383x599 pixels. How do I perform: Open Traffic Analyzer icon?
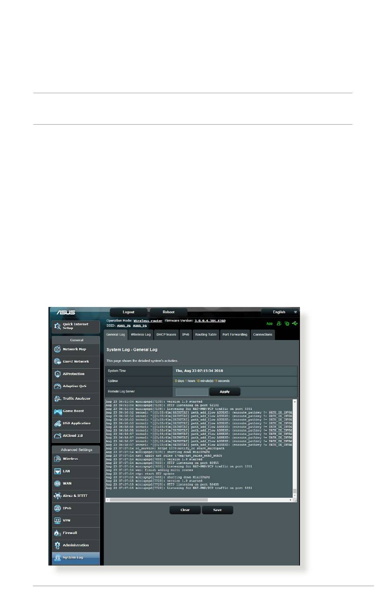click(58, 399)
